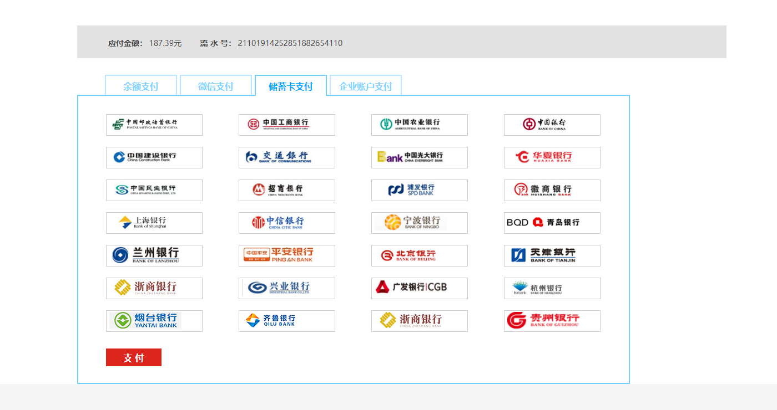Screen dimensions: 777x410
Task: Choose the ICBC (中国工商银行) bank option
Action: [286, 125]
